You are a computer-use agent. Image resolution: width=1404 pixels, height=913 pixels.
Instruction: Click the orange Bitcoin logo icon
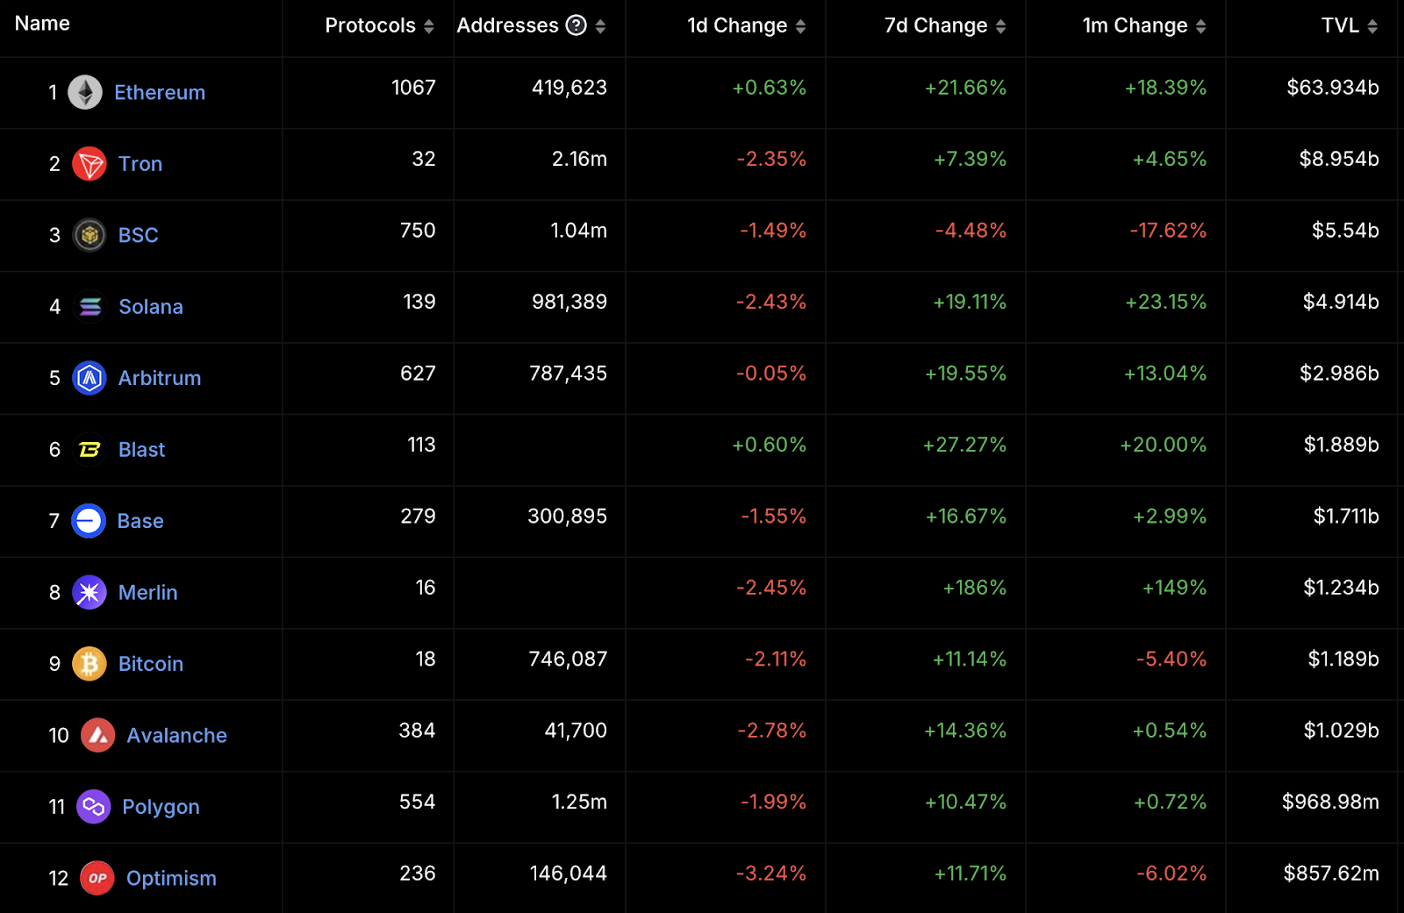click(x=90, y=664)
